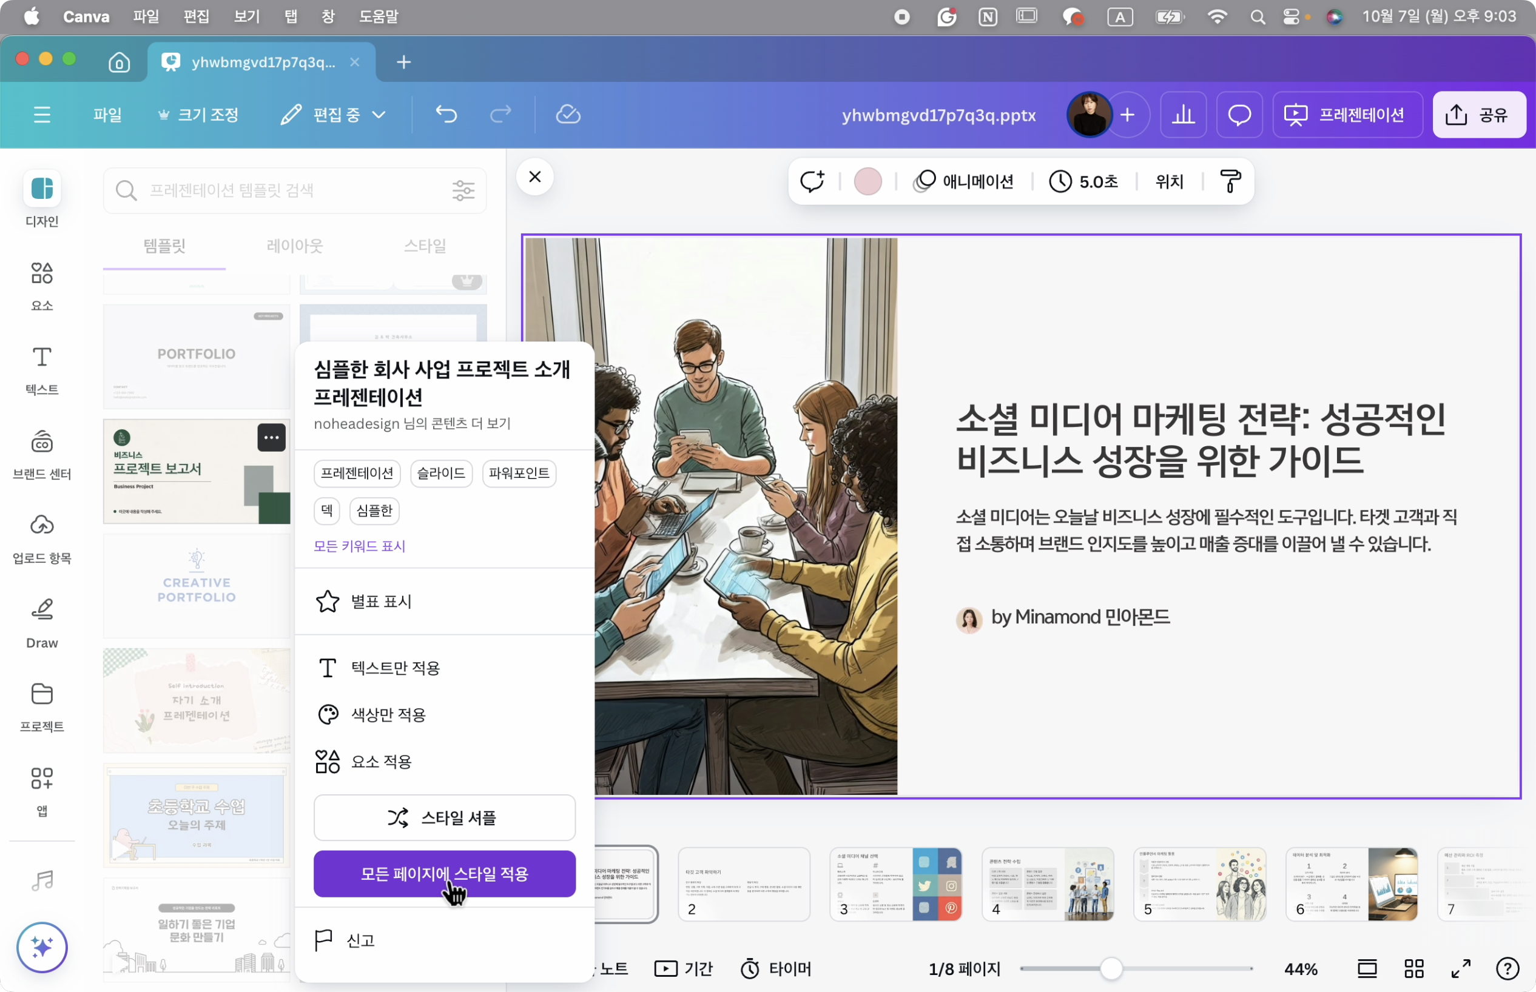Add a comment with bubble-plus icon
The image size is (1536, 992).
(812, 181)
